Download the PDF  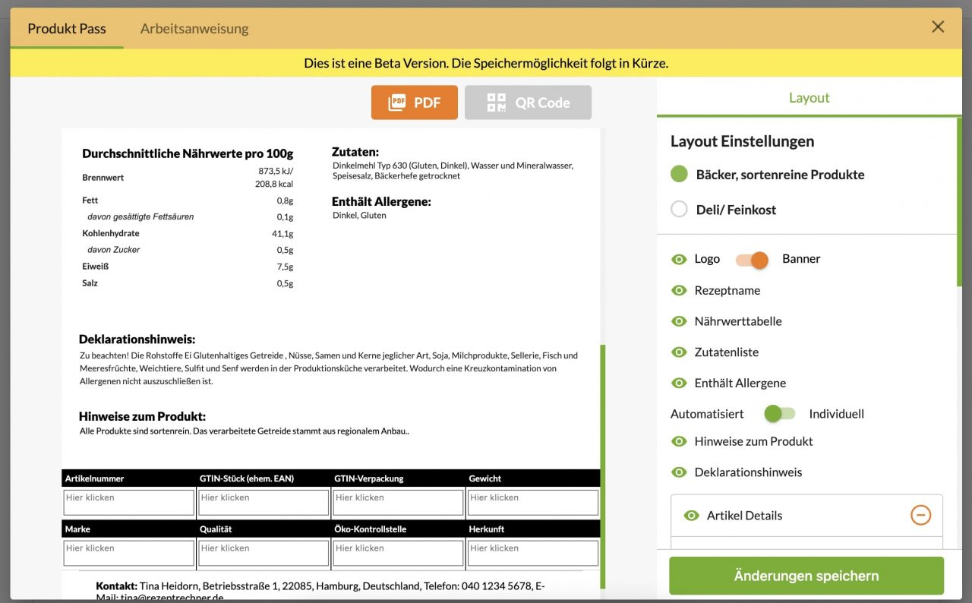[415, 102]
